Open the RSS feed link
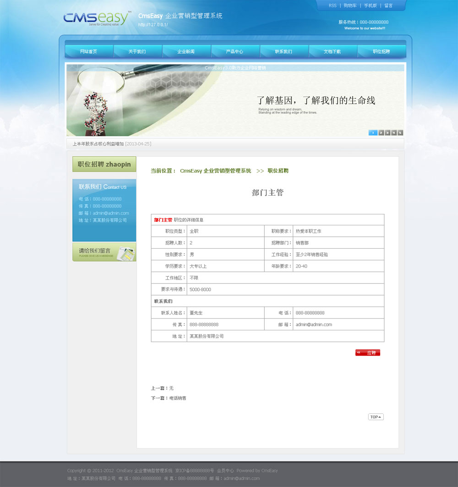The image size is (458, 487). pos(333,5)
